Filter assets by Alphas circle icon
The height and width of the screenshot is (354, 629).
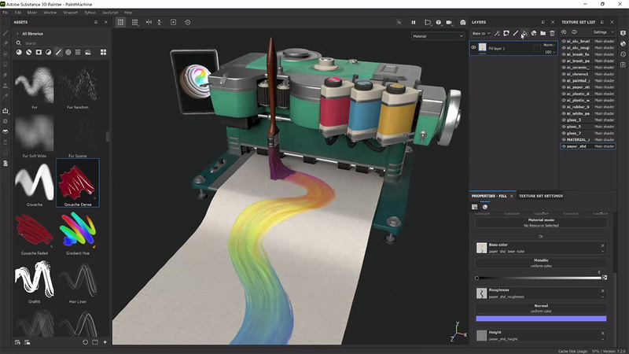pyautogui.click(x=68, y=52)
